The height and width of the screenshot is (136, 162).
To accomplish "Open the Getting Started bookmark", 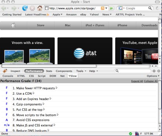I will 12,14.
